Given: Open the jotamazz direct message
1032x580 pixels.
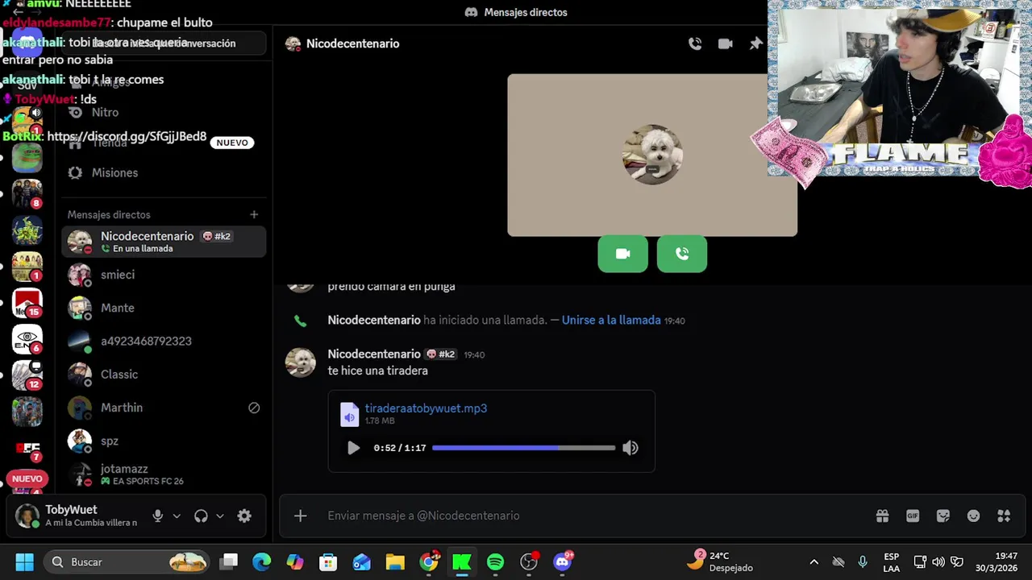Looking at the screenshot, I should point(164,474).
